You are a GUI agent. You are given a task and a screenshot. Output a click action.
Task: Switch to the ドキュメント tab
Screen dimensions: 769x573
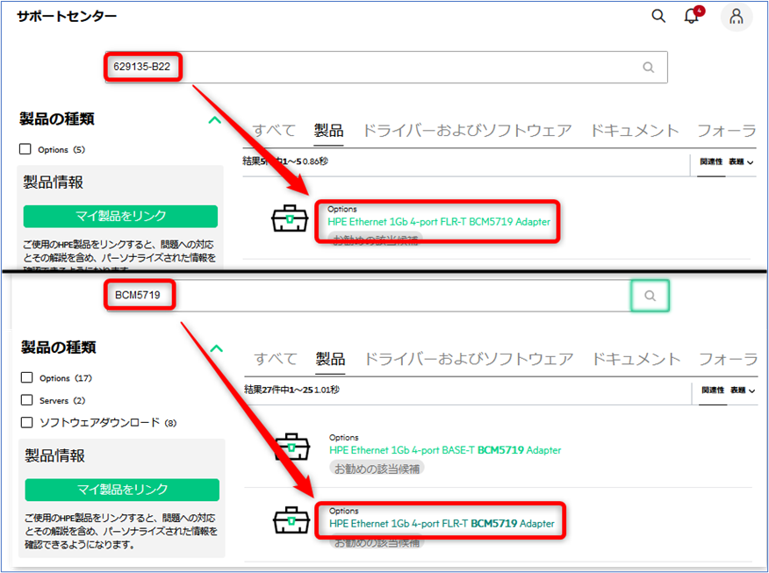(x=633, y=129)
